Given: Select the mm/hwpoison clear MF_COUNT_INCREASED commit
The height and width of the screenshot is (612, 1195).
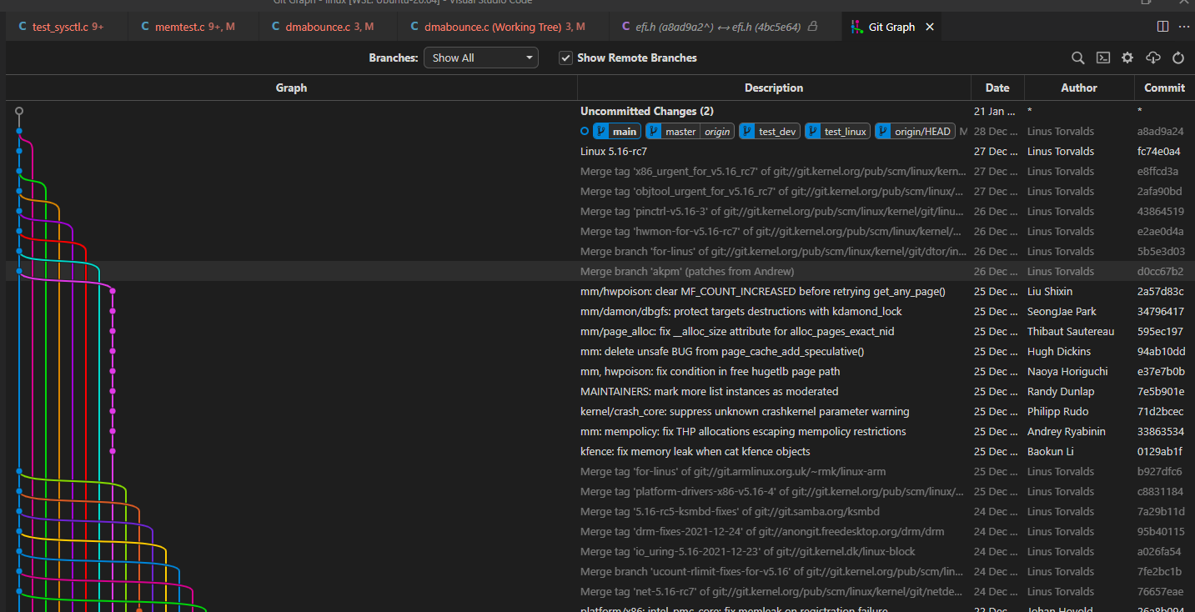Looking at the screenshot, I should tap(600, 292).
